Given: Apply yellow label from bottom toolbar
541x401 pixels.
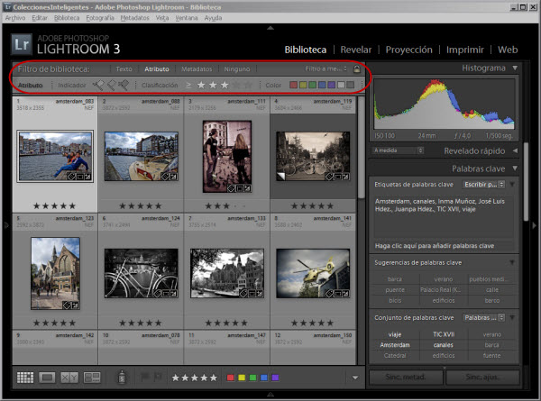Looking at the screenshot, I should [x=242, y=378].
